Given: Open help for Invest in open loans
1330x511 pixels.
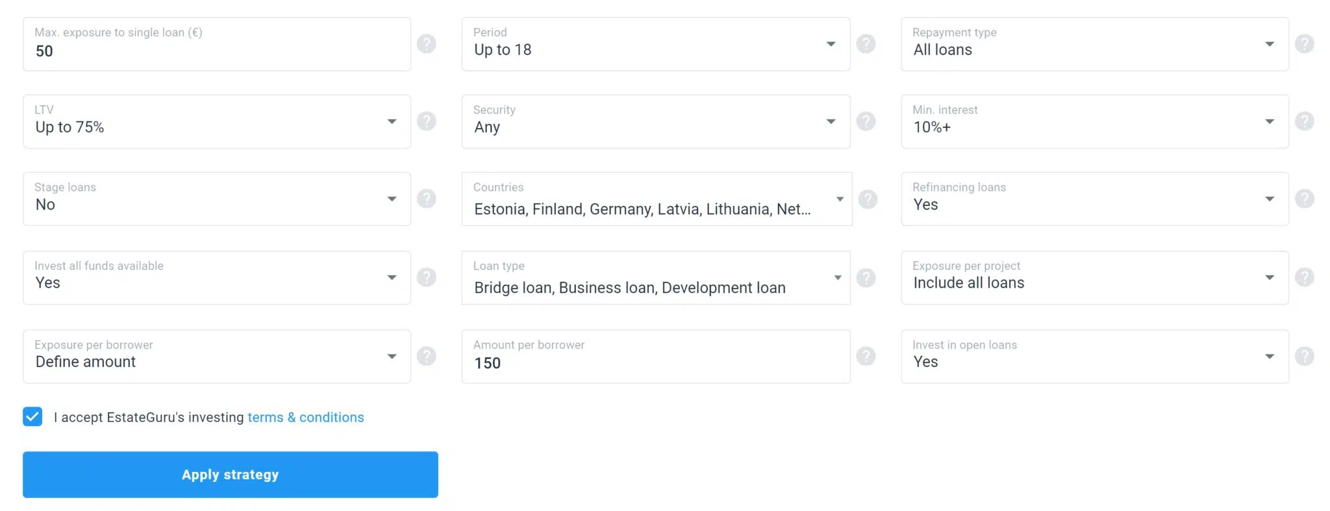Looking at the screenshot, I should point(1304,356).
